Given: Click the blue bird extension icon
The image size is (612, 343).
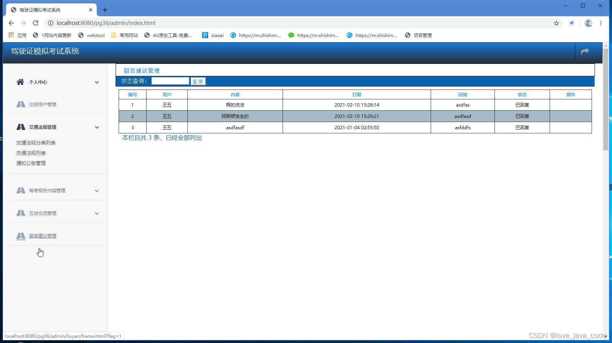Looking at the screenshot, I should (572, 23).
